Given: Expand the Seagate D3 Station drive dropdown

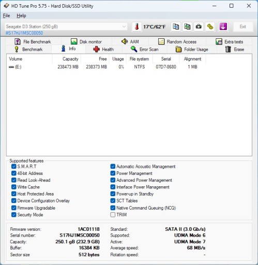Looking at the screenshot, I should click(x=66, y=26).
